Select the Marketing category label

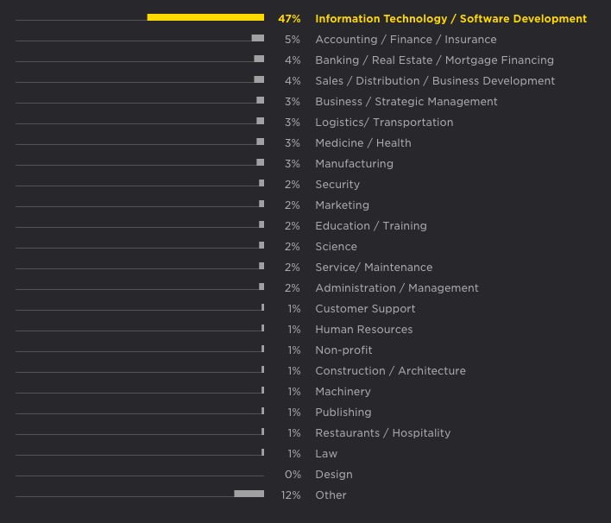tap(342, 205)
